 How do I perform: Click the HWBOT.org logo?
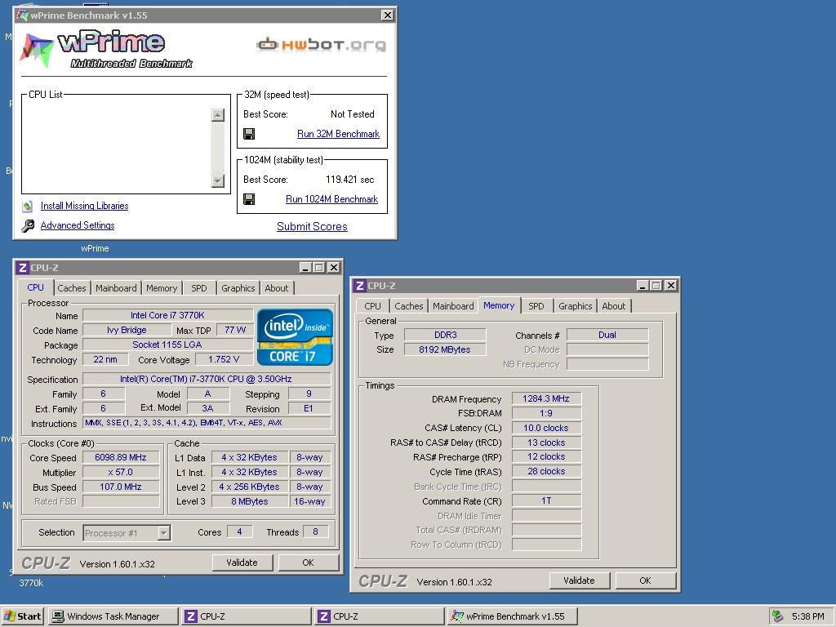pyautogui.click(x=322, y=44)
